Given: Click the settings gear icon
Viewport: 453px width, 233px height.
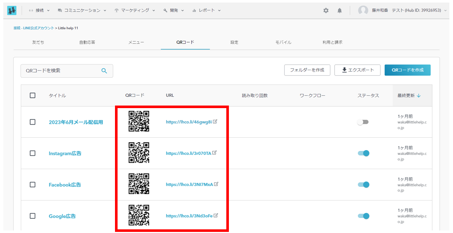Looking at the screenshot, I should (x=326, y=11).
